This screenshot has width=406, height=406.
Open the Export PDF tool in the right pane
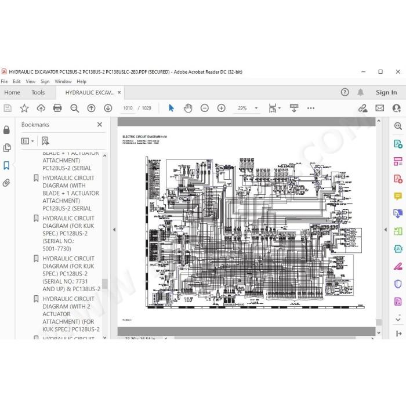point(398,144)
